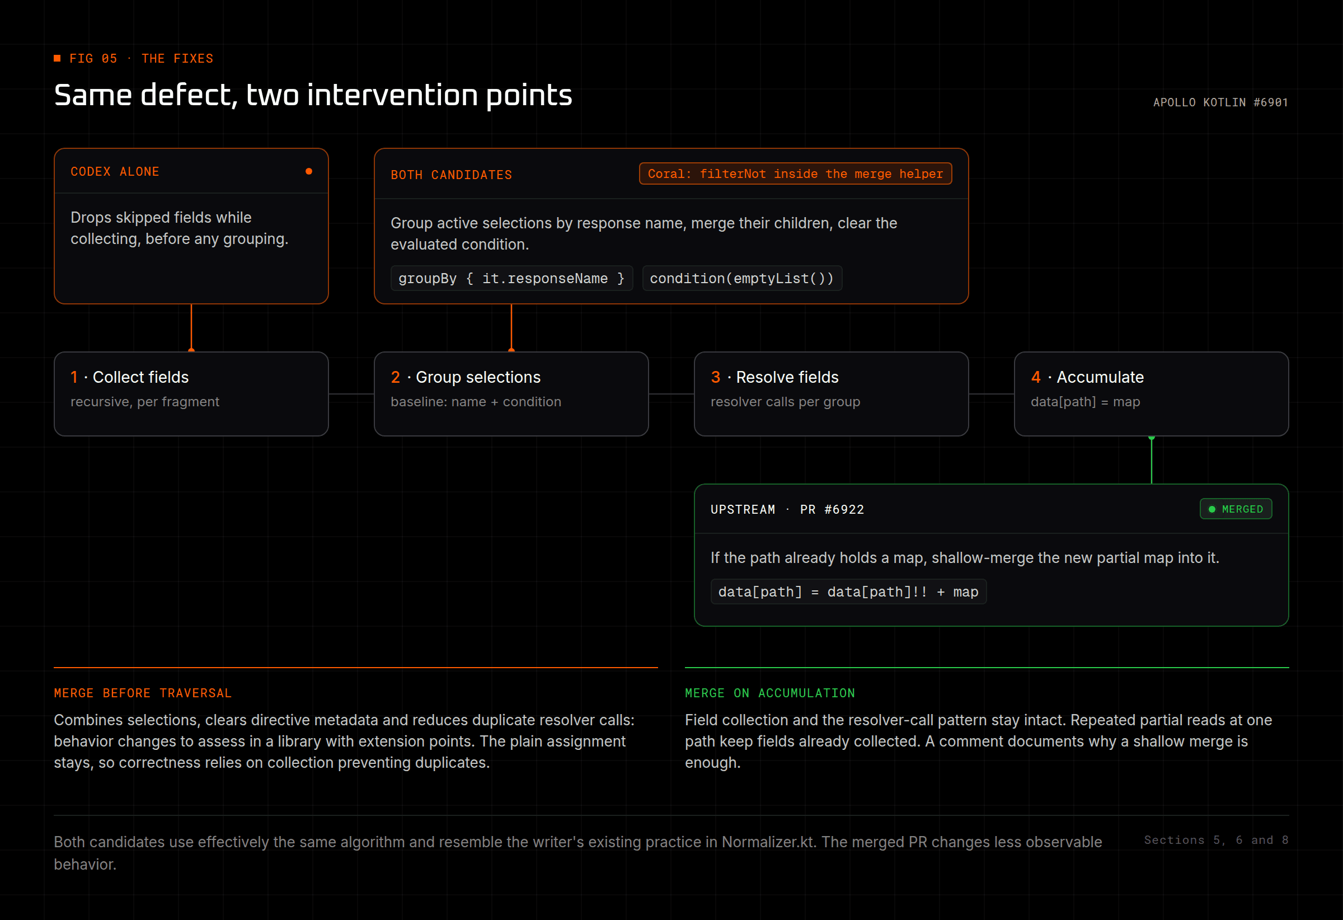
Task: Click the APOLLO KOTLIN #6901 label
Action: (x=1220, y=102)
